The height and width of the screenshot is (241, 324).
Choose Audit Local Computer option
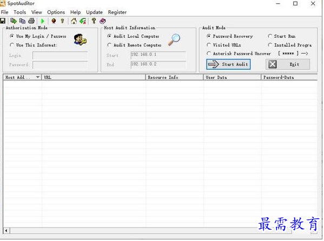coord(133,36)
